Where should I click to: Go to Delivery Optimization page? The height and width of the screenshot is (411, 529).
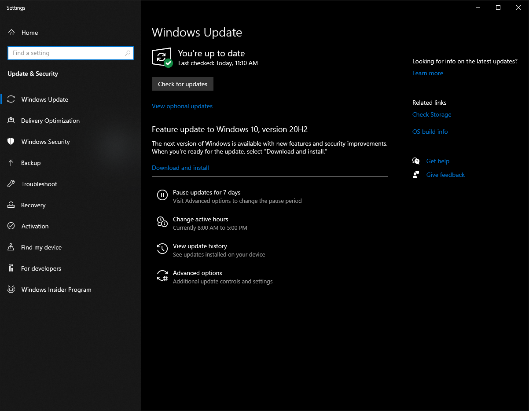pos(70,121)
